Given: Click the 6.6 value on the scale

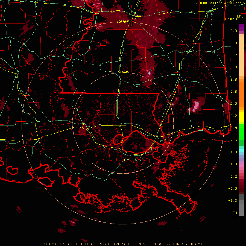Looking at the screenshot, I should pyautogui.click(x=234, y=79).
